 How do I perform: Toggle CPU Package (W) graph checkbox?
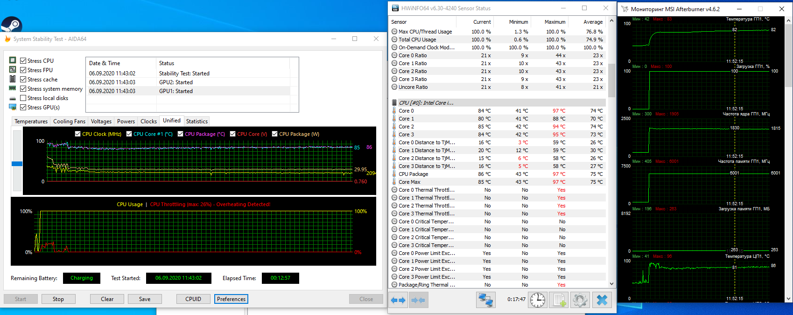point(274,134)
